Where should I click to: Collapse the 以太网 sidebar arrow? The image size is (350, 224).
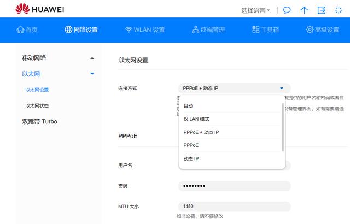pos(92,74)
